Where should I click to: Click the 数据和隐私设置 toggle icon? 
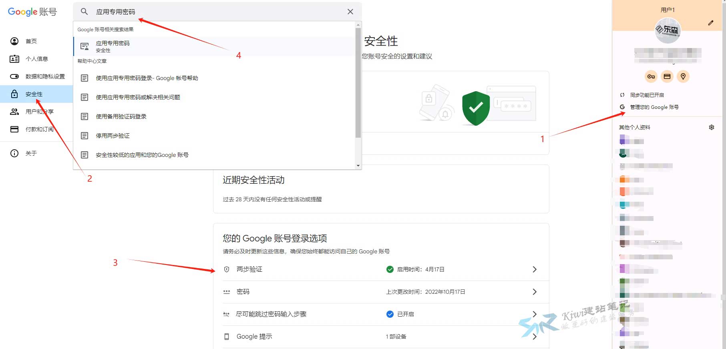point(14,76)
